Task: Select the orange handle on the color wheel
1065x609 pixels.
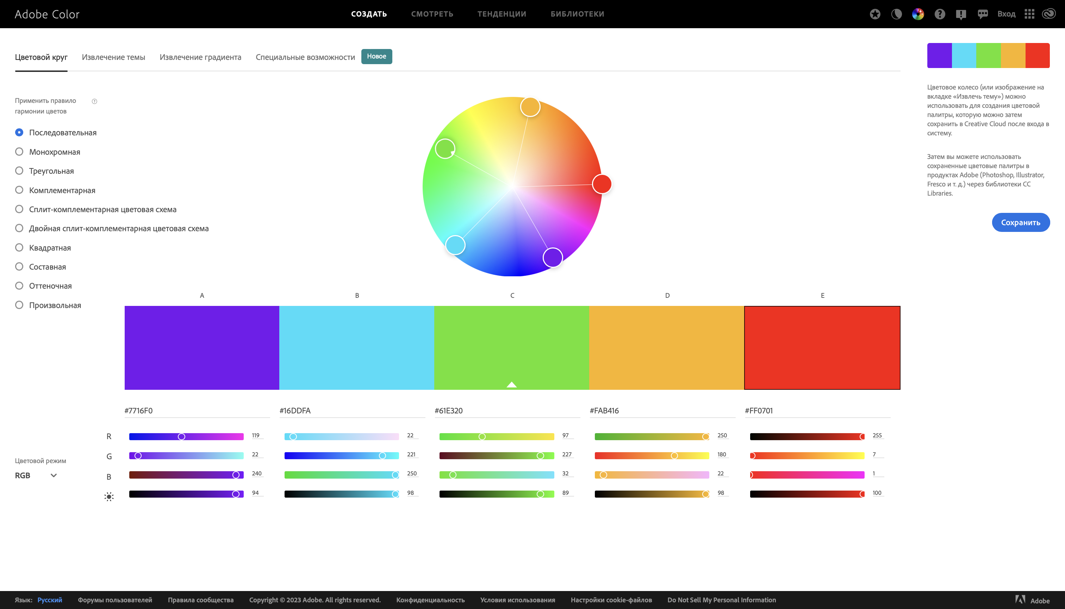Action: coord(530,107)
